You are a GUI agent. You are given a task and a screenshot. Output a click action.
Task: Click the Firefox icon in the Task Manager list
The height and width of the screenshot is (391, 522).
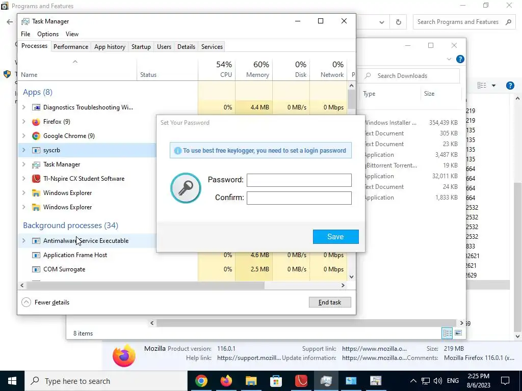[36, 122]
